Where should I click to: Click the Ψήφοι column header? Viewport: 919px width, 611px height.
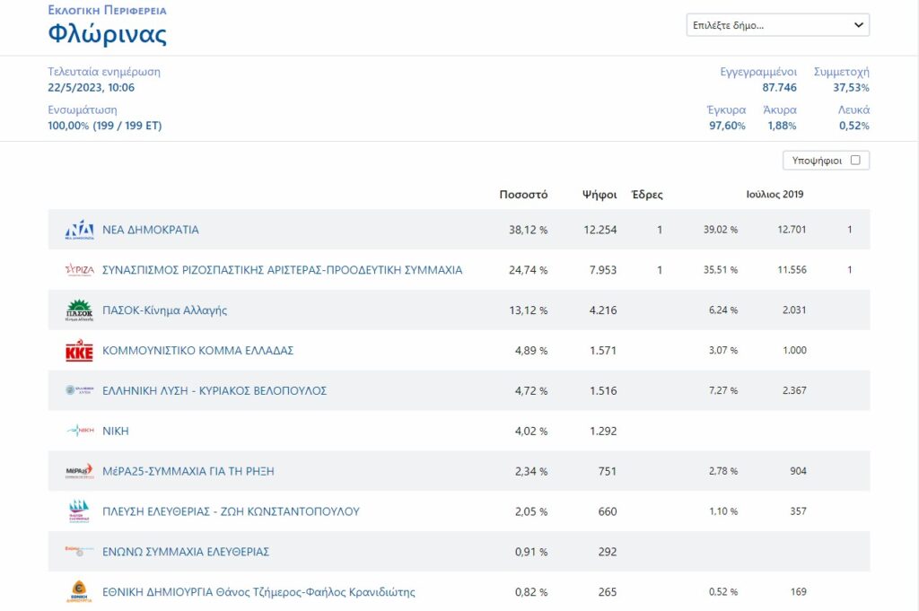(600, 195)
